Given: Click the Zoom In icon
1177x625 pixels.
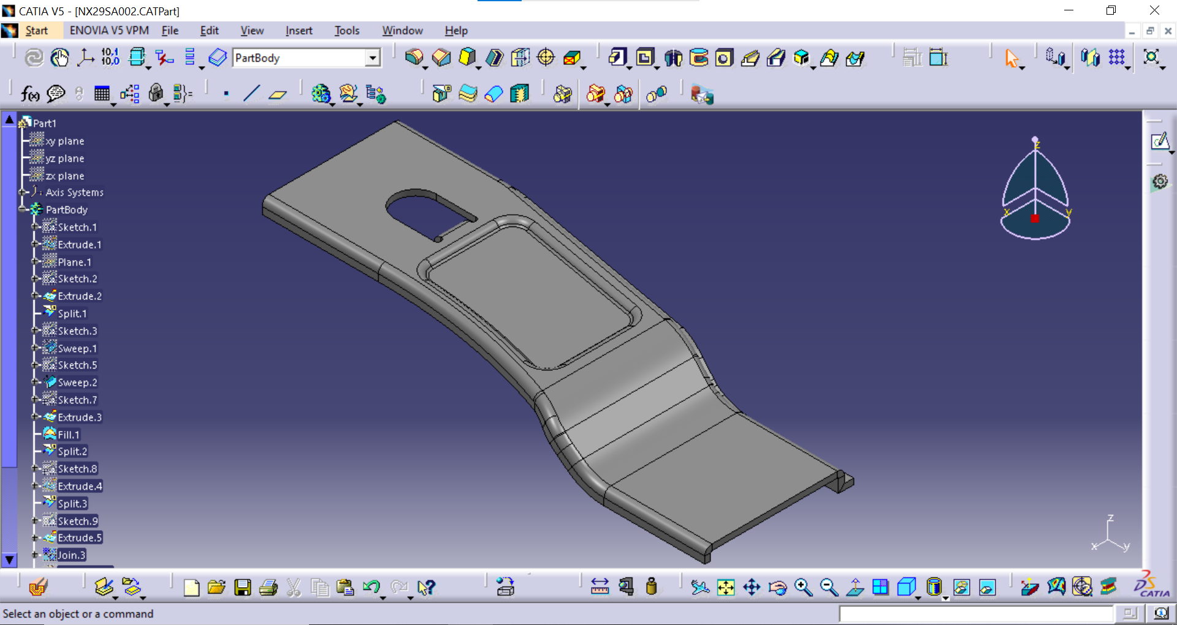Looking at the screenshot, I should 803,588.
